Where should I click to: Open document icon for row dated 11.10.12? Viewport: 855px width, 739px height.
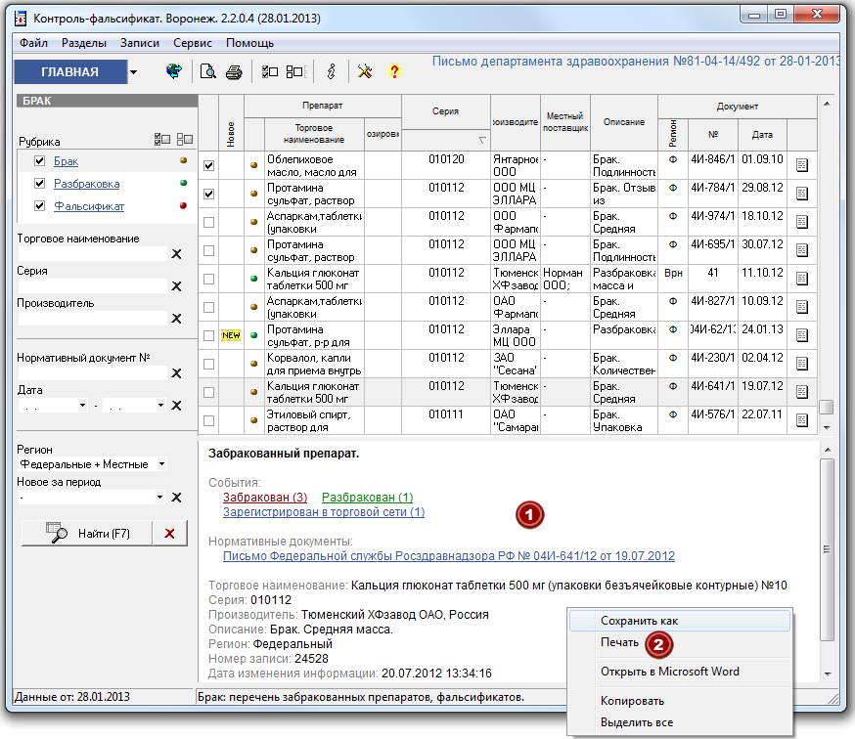[x=801, y=279]
